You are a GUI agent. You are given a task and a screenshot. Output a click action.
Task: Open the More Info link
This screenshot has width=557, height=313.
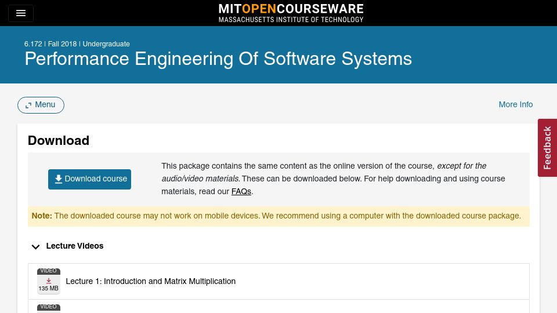[x=515, y=105]
